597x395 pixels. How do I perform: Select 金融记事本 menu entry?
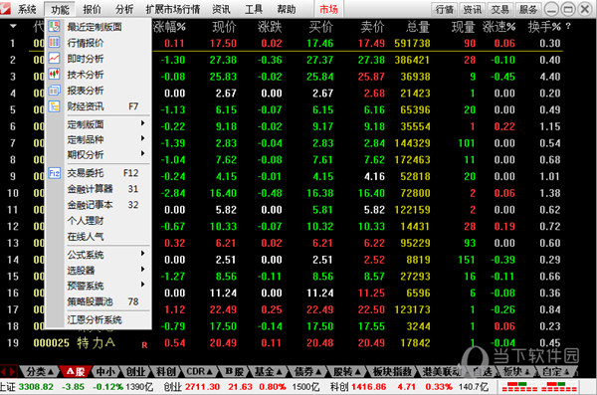pyautogui.click(x=99, y=205)
